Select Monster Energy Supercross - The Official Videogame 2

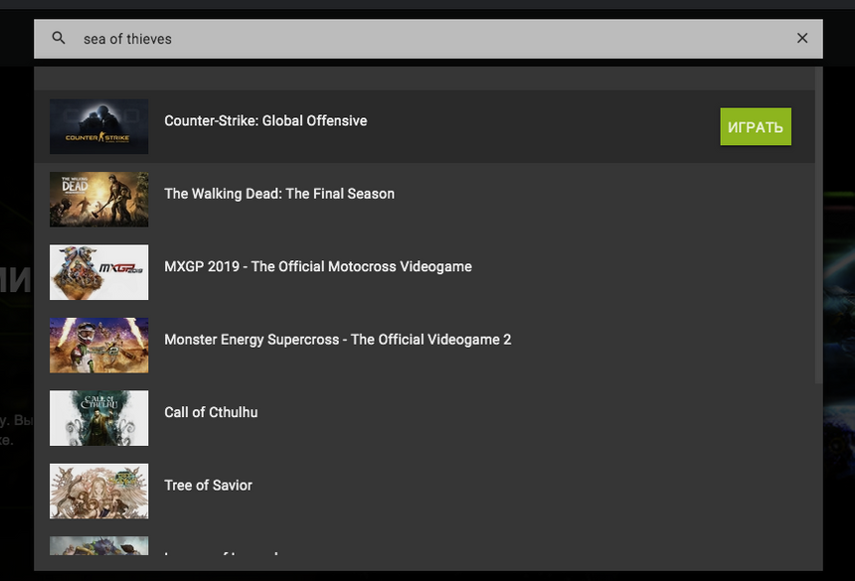[x=338, y=340]
